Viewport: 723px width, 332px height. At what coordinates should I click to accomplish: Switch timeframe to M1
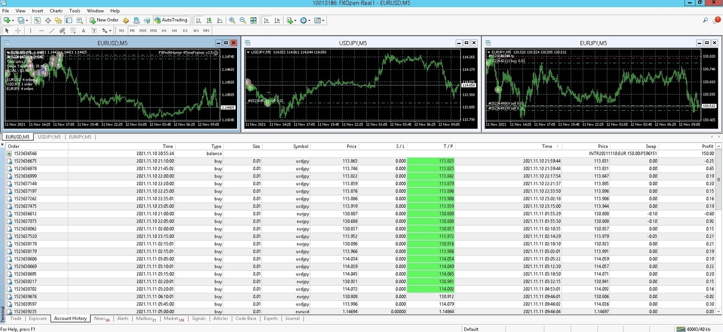122,31
